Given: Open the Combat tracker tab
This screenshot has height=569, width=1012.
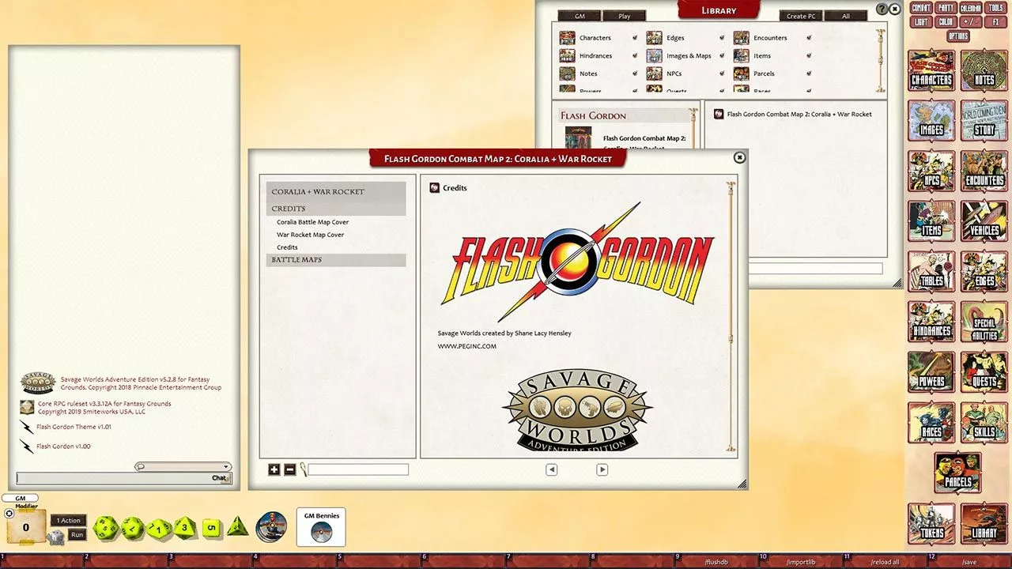Looking at the screenshot, I should click(x=921, y=8).
